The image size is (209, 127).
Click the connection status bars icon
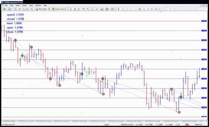pyautogui.click(x=187, y=124)
